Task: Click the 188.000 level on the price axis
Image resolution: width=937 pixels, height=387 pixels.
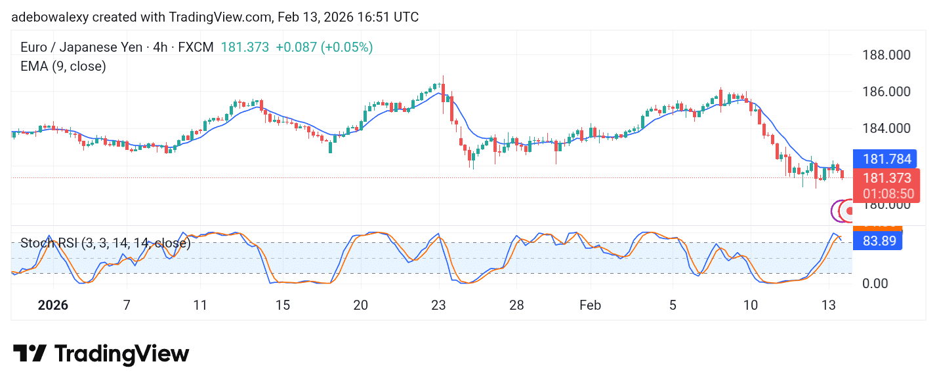Action: [886, 55]
